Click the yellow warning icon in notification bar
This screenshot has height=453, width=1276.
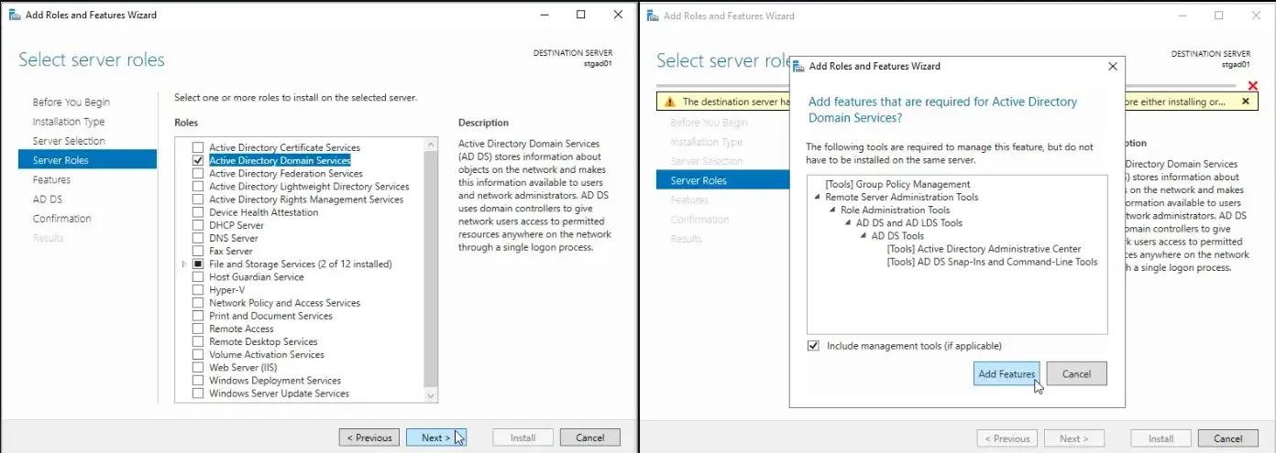click(669, 102)
